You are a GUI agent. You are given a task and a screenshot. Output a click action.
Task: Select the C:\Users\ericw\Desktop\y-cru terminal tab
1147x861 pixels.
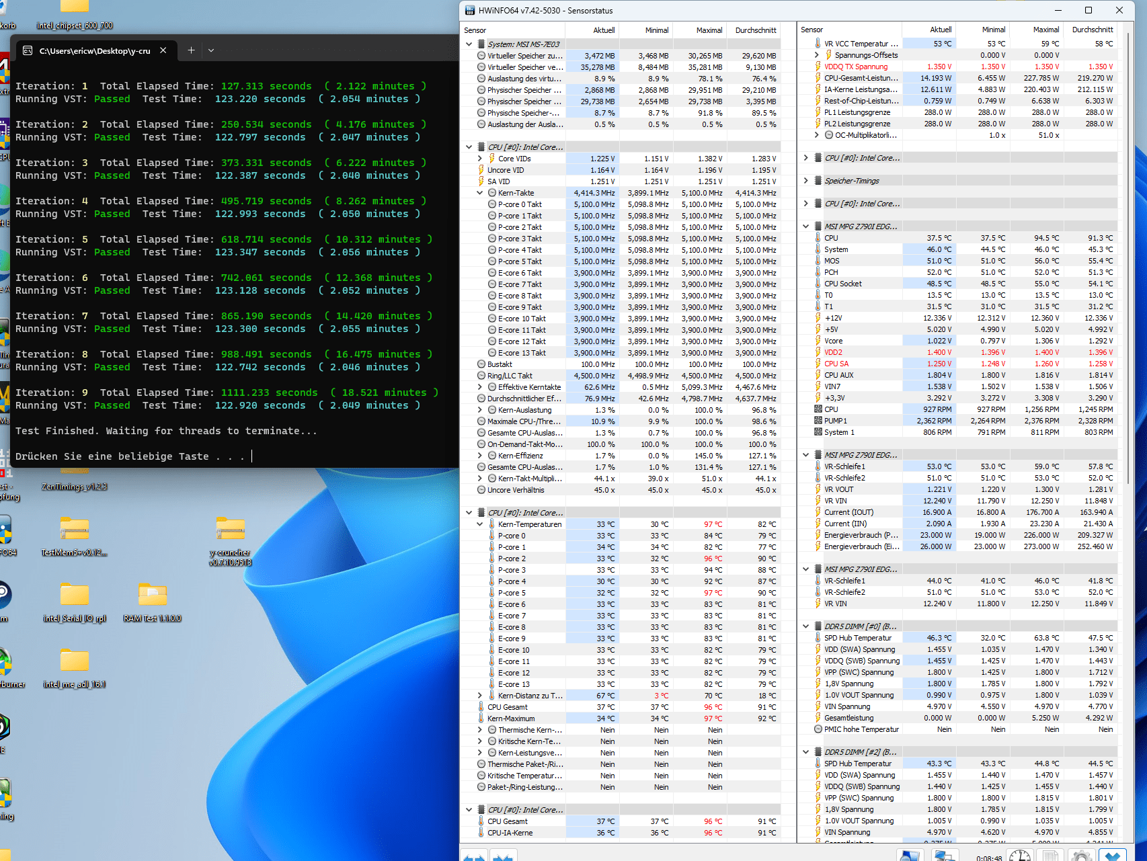[x=95, y=50]
